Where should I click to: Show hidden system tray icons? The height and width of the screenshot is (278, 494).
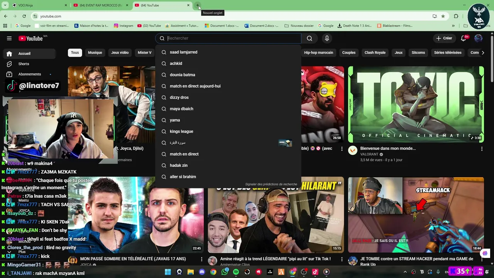405,272
